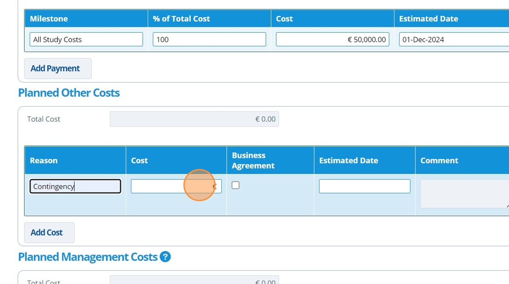
Task: Click the Planned Other Costs Total Cost field
Action: pyautogui.click(x=194, y=119)
